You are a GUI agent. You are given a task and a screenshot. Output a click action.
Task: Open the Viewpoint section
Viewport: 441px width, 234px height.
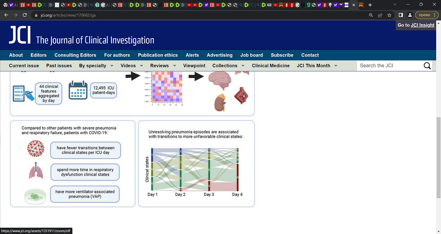tap(194, 66)
